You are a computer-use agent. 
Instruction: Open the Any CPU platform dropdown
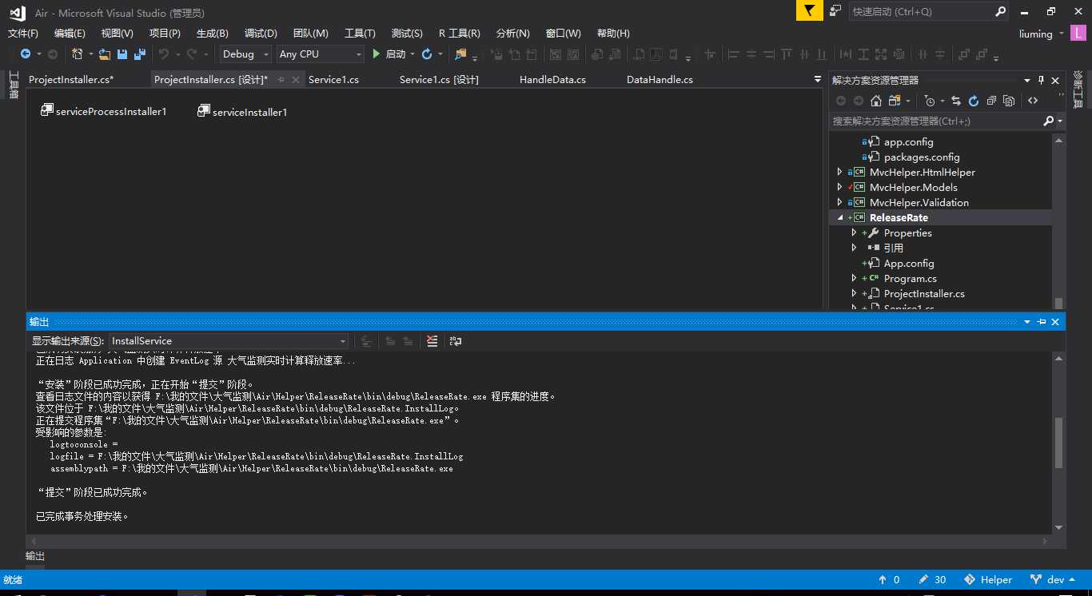320,54
